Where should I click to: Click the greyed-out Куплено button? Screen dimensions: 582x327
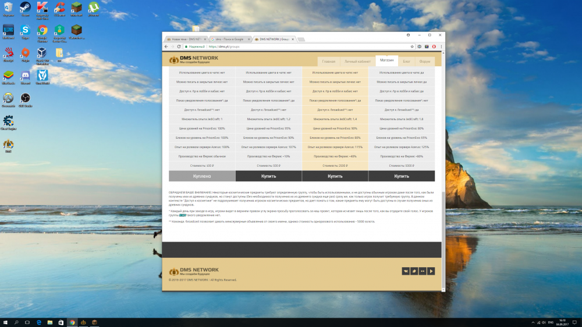[202, 176]
